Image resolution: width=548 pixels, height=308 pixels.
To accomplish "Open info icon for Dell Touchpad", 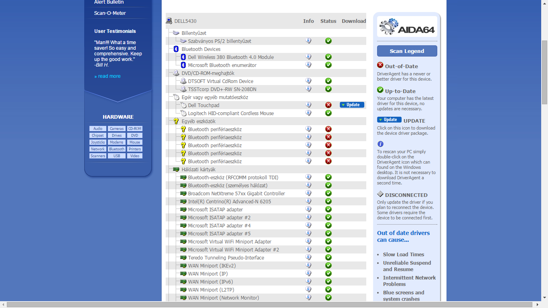I will (x=309, y=105).
